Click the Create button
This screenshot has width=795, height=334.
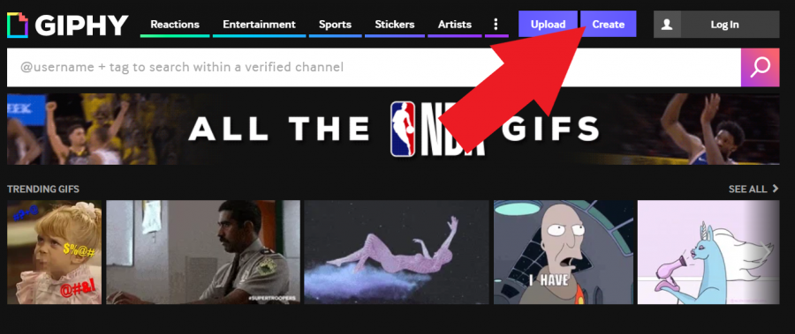click(609, 25)
